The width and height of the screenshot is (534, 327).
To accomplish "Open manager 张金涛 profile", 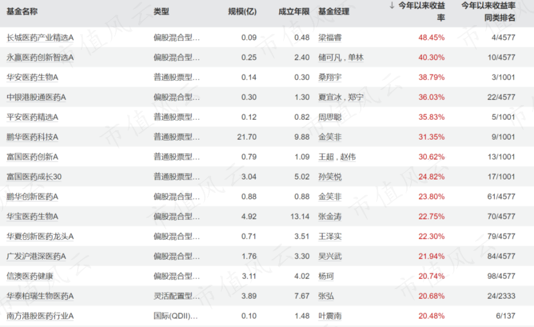I will click(330, 217).
